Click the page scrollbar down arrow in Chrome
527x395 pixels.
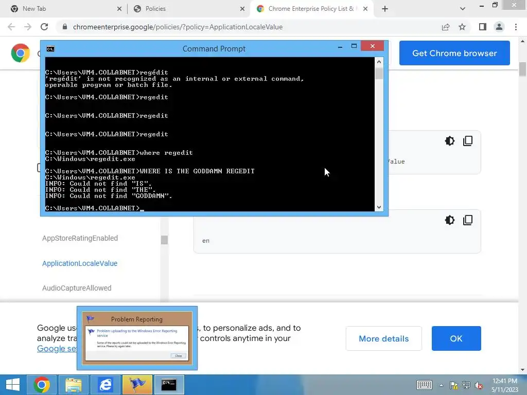pos(522,369)
